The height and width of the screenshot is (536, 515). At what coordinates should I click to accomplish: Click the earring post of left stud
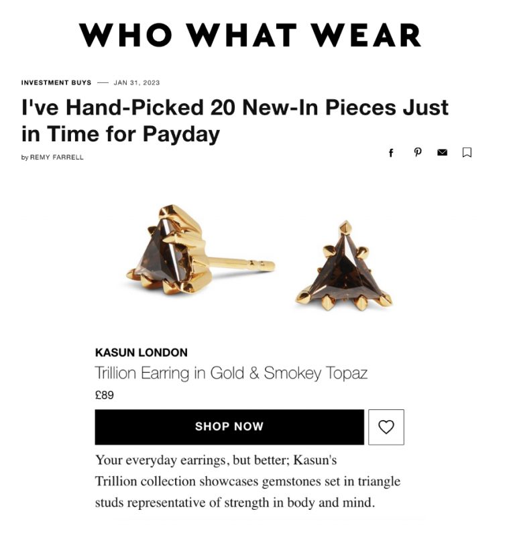(241, 263)
